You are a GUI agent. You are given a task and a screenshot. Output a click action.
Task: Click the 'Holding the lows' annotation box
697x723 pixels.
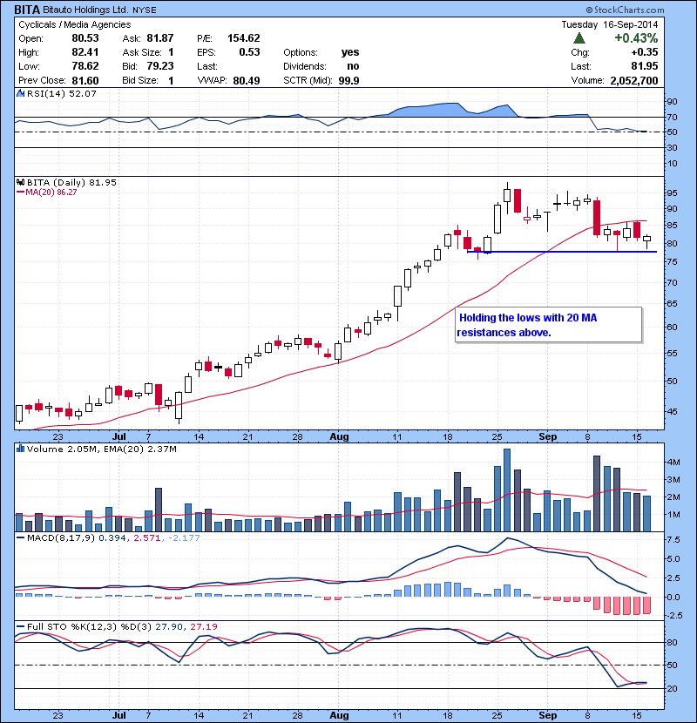coord(549,325)
